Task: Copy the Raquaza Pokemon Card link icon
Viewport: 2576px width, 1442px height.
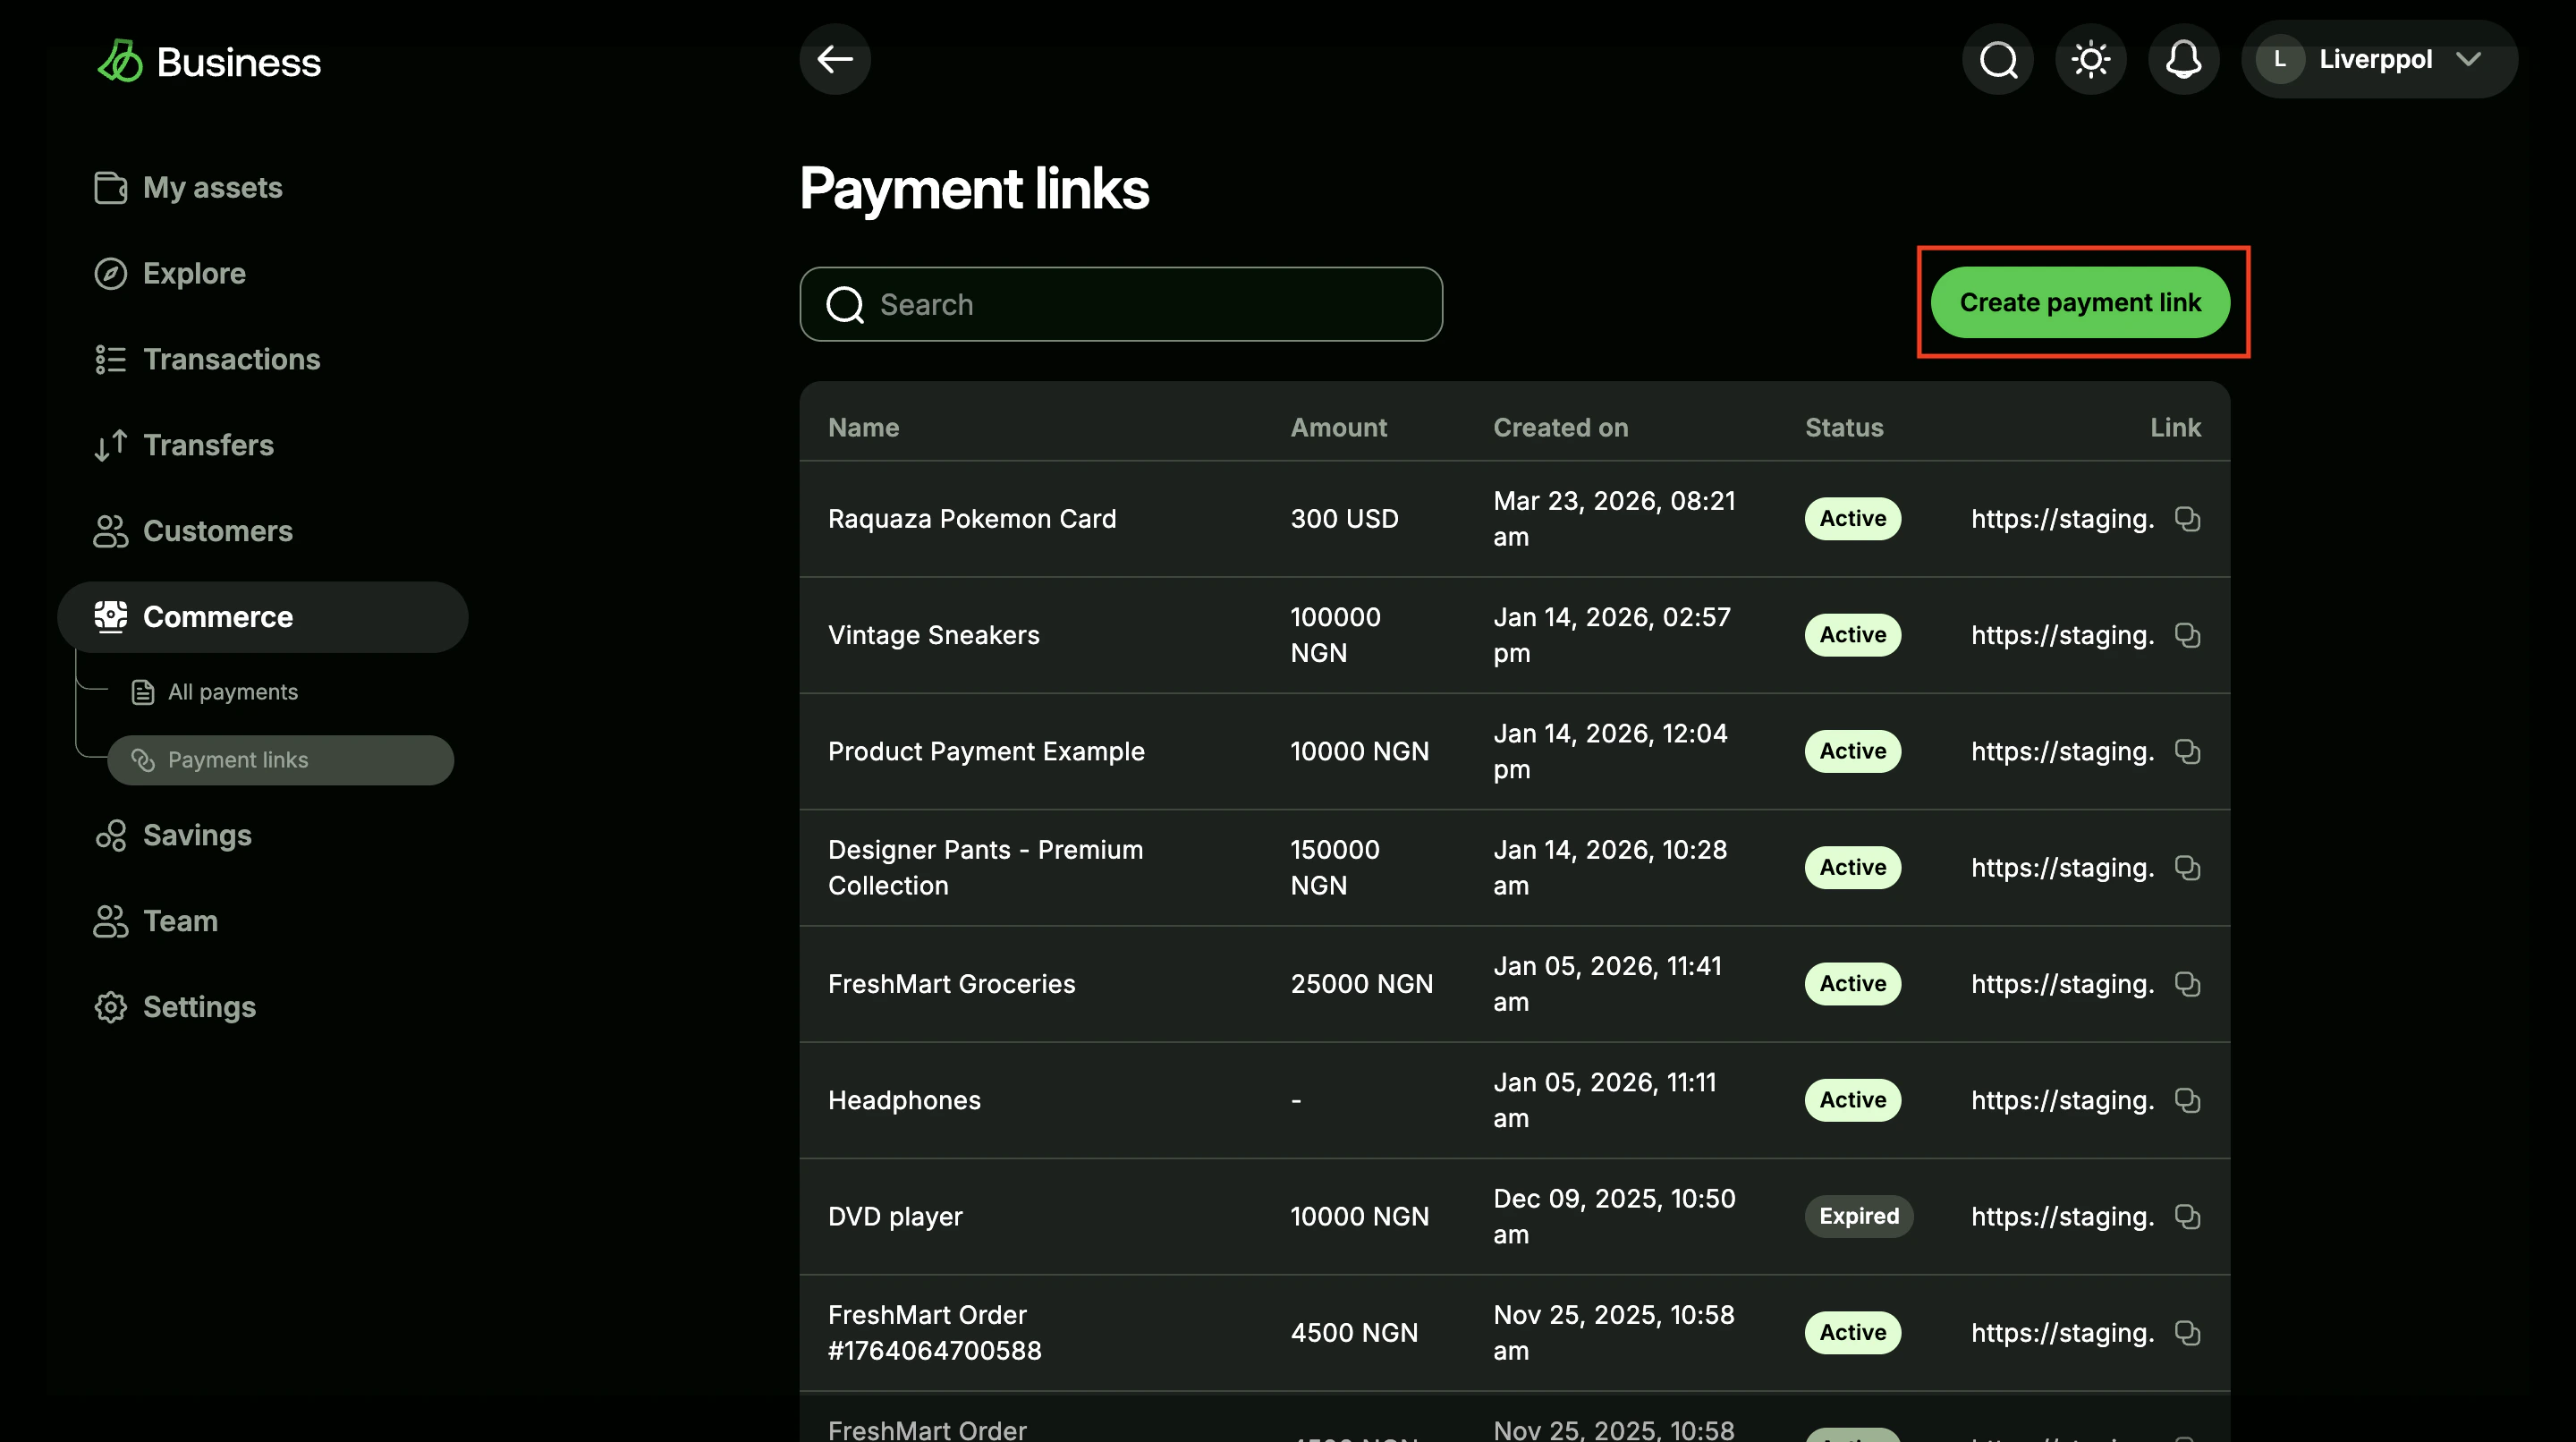Action: pos(2188,519)
